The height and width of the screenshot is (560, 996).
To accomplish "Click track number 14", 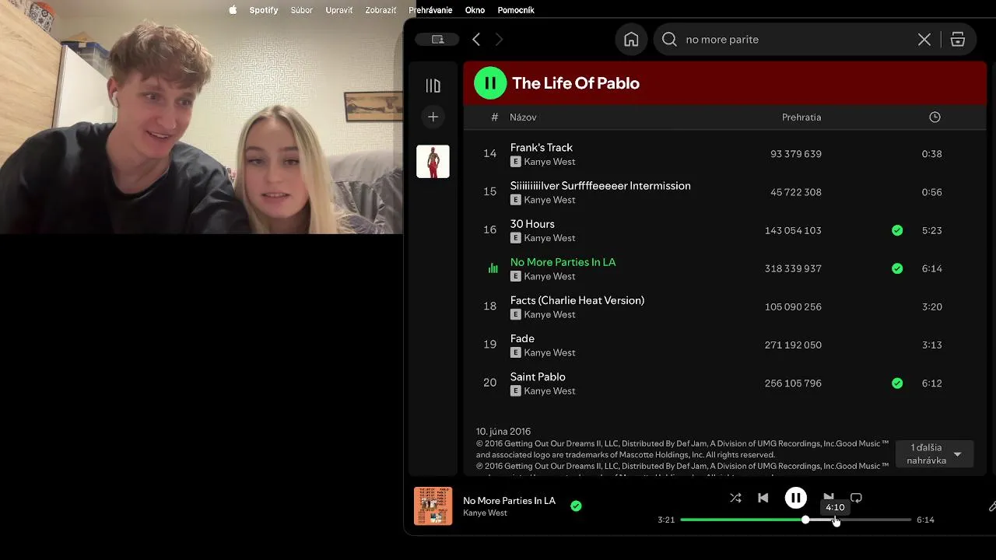I will click(489, 154).
